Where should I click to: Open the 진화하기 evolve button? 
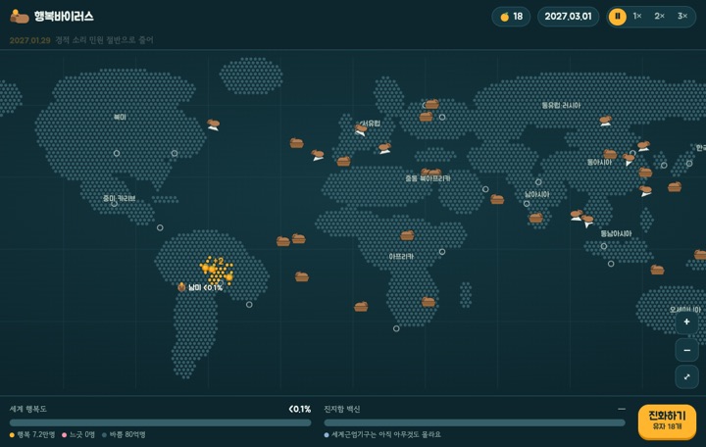(667, 421)
